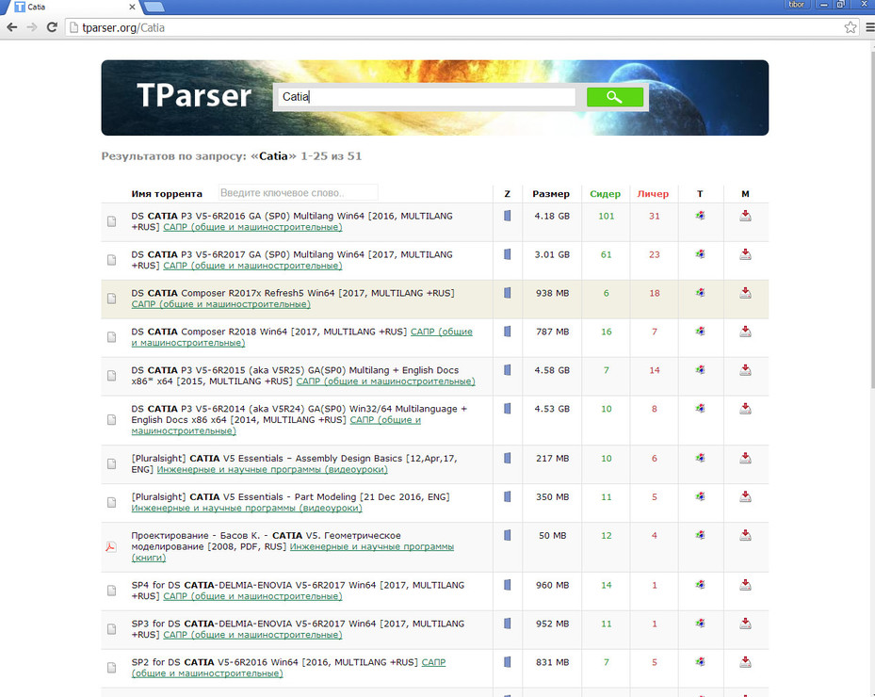Switch to the Catia browser tab

point(73,7)
